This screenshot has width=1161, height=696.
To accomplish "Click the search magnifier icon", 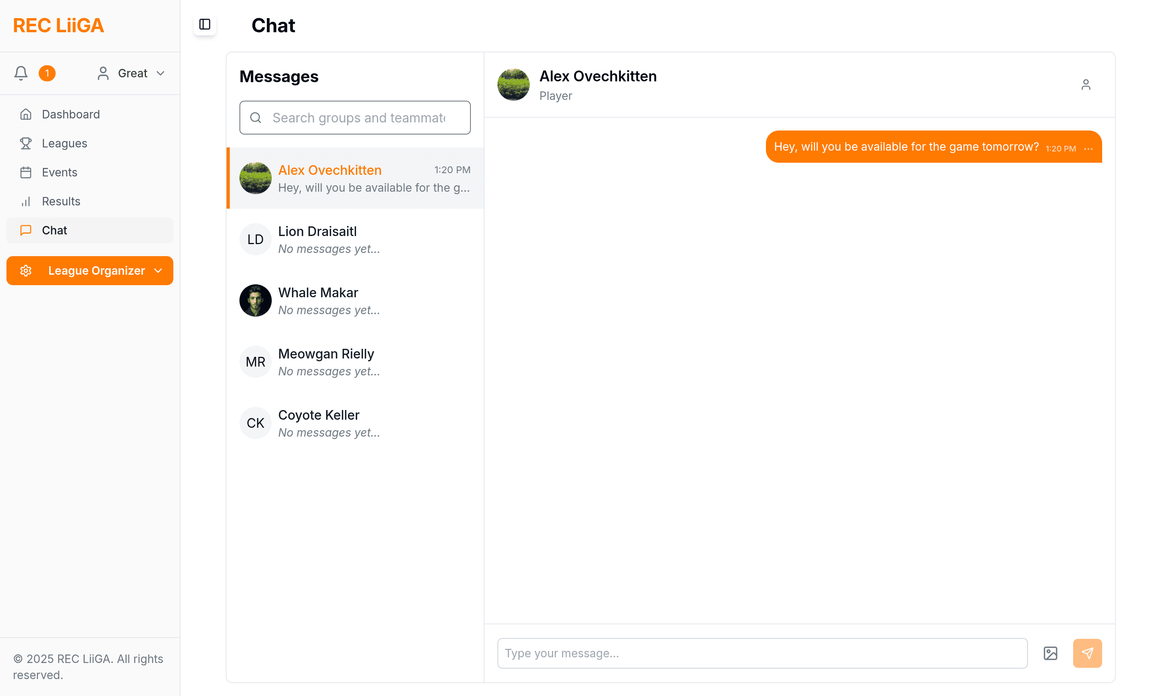I will (256, 118).
